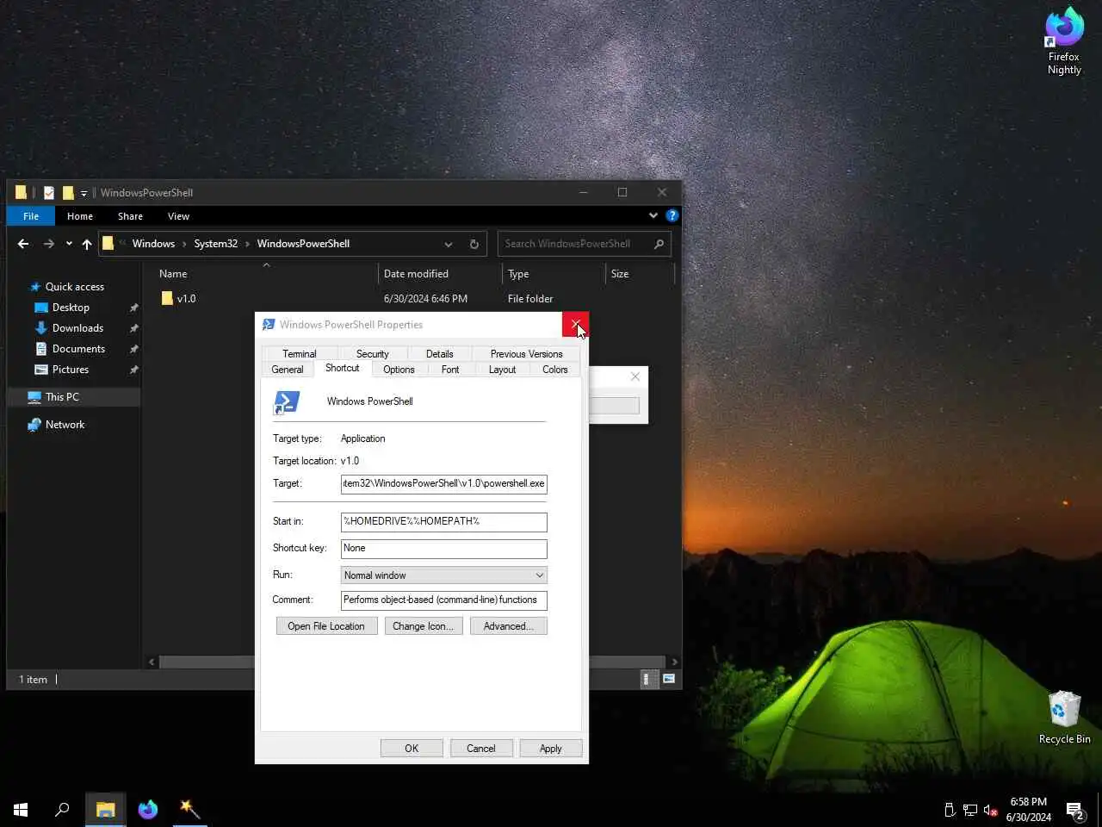Open Firefox Nightly desktop shortcut
Viewport: 1102px width, 827px height.
[1064, 41]
